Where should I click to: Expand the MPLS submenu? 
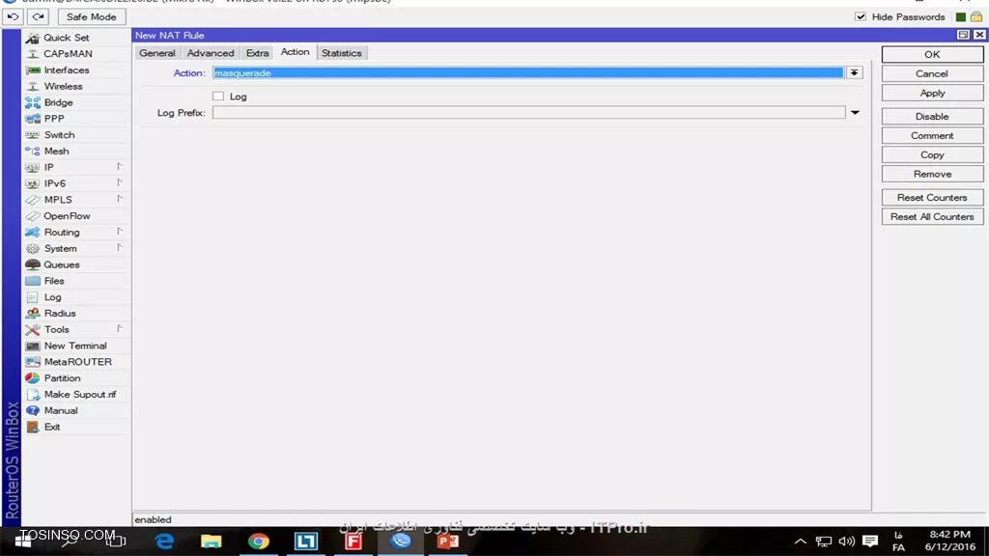coord(119,200)
